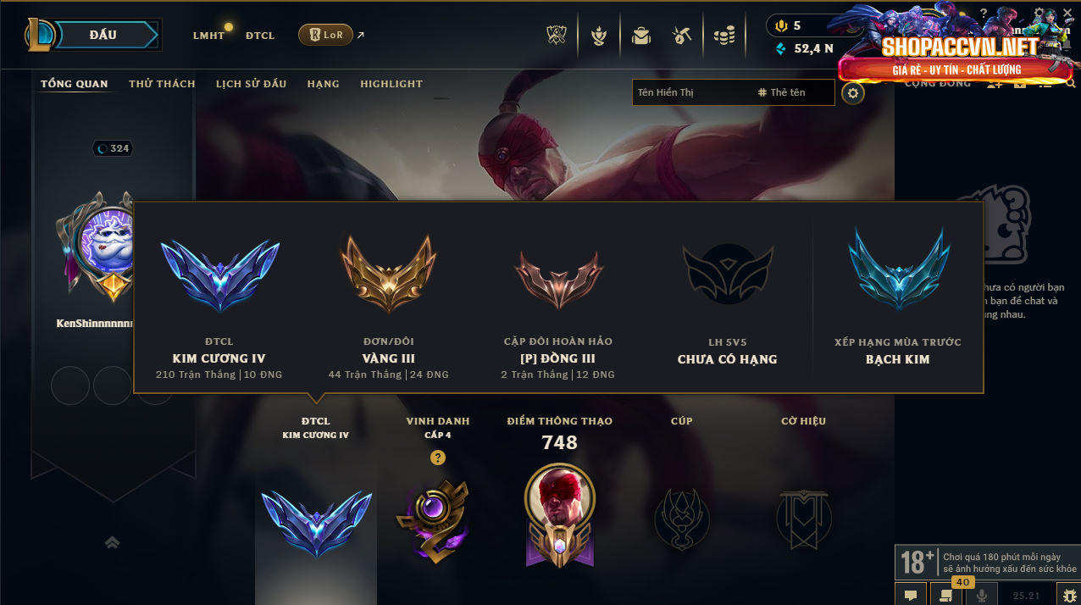Toggle the microphone mute button
Image resolution: width=1081 pixels, height=605 pixels.
coord(982,595)
